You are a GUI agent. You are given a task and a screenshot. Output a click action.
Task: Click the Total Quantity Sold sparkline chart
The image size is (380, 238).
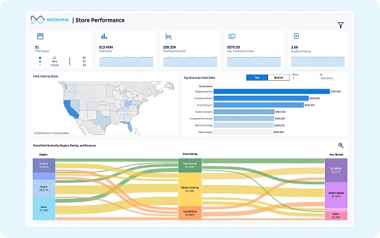[x=190, y=62]
